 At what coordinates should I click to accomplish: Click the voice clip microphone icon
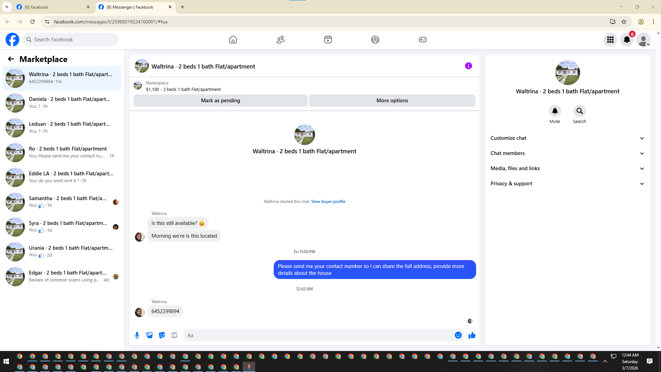tap(137, 335)
